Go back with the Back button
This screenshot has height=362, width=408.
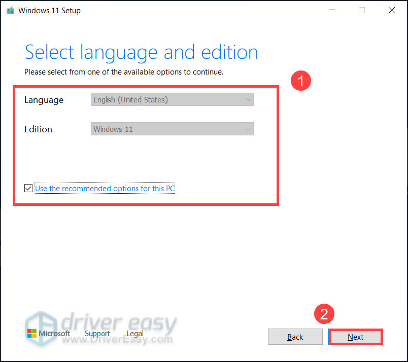point(295,337)
